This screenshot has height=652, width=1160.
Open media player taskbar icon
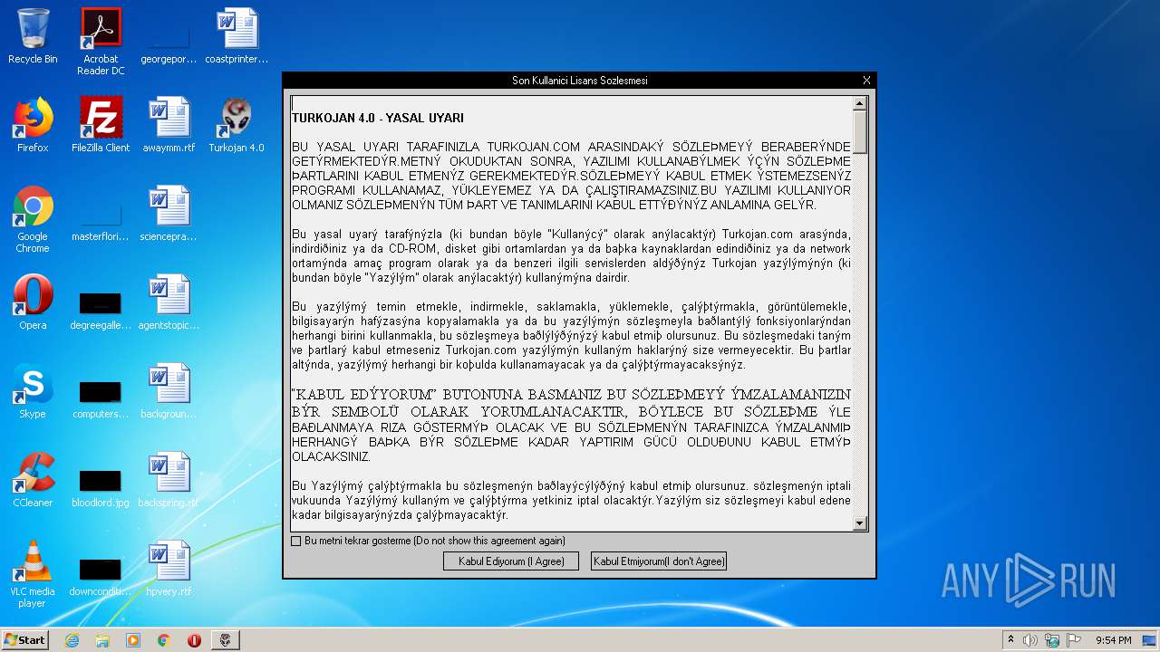pos(133,640)
